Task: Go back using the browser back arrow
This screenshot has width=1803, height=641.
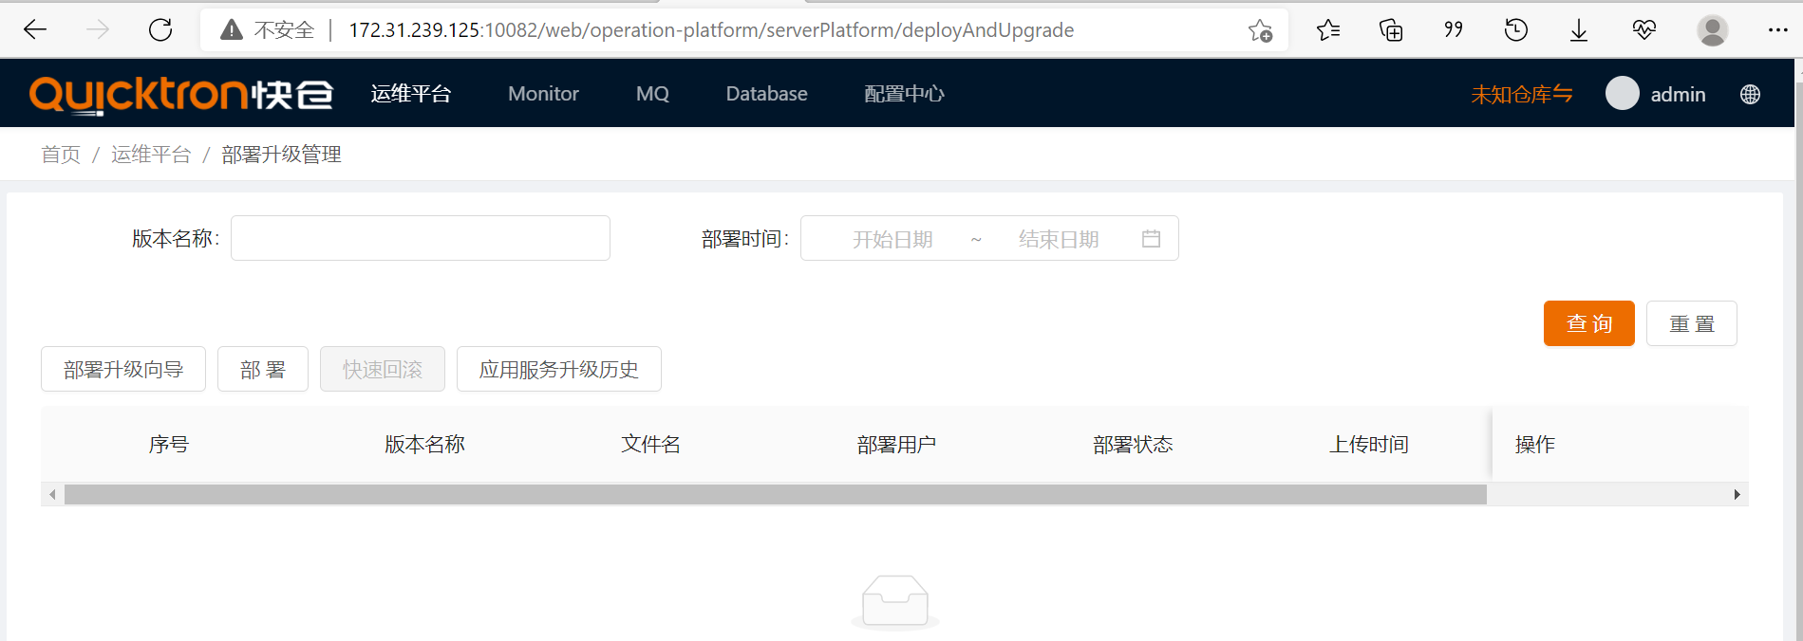Action: pos(35,30)
